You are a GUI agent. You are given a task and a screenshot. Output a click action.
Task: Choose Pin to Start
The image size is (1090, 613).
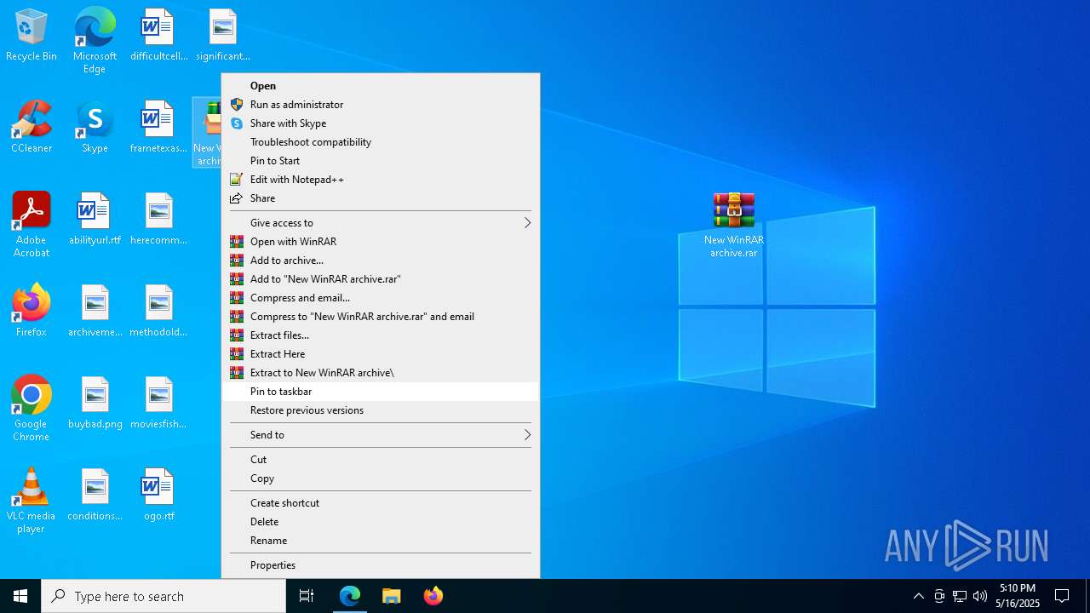point(381,161)
